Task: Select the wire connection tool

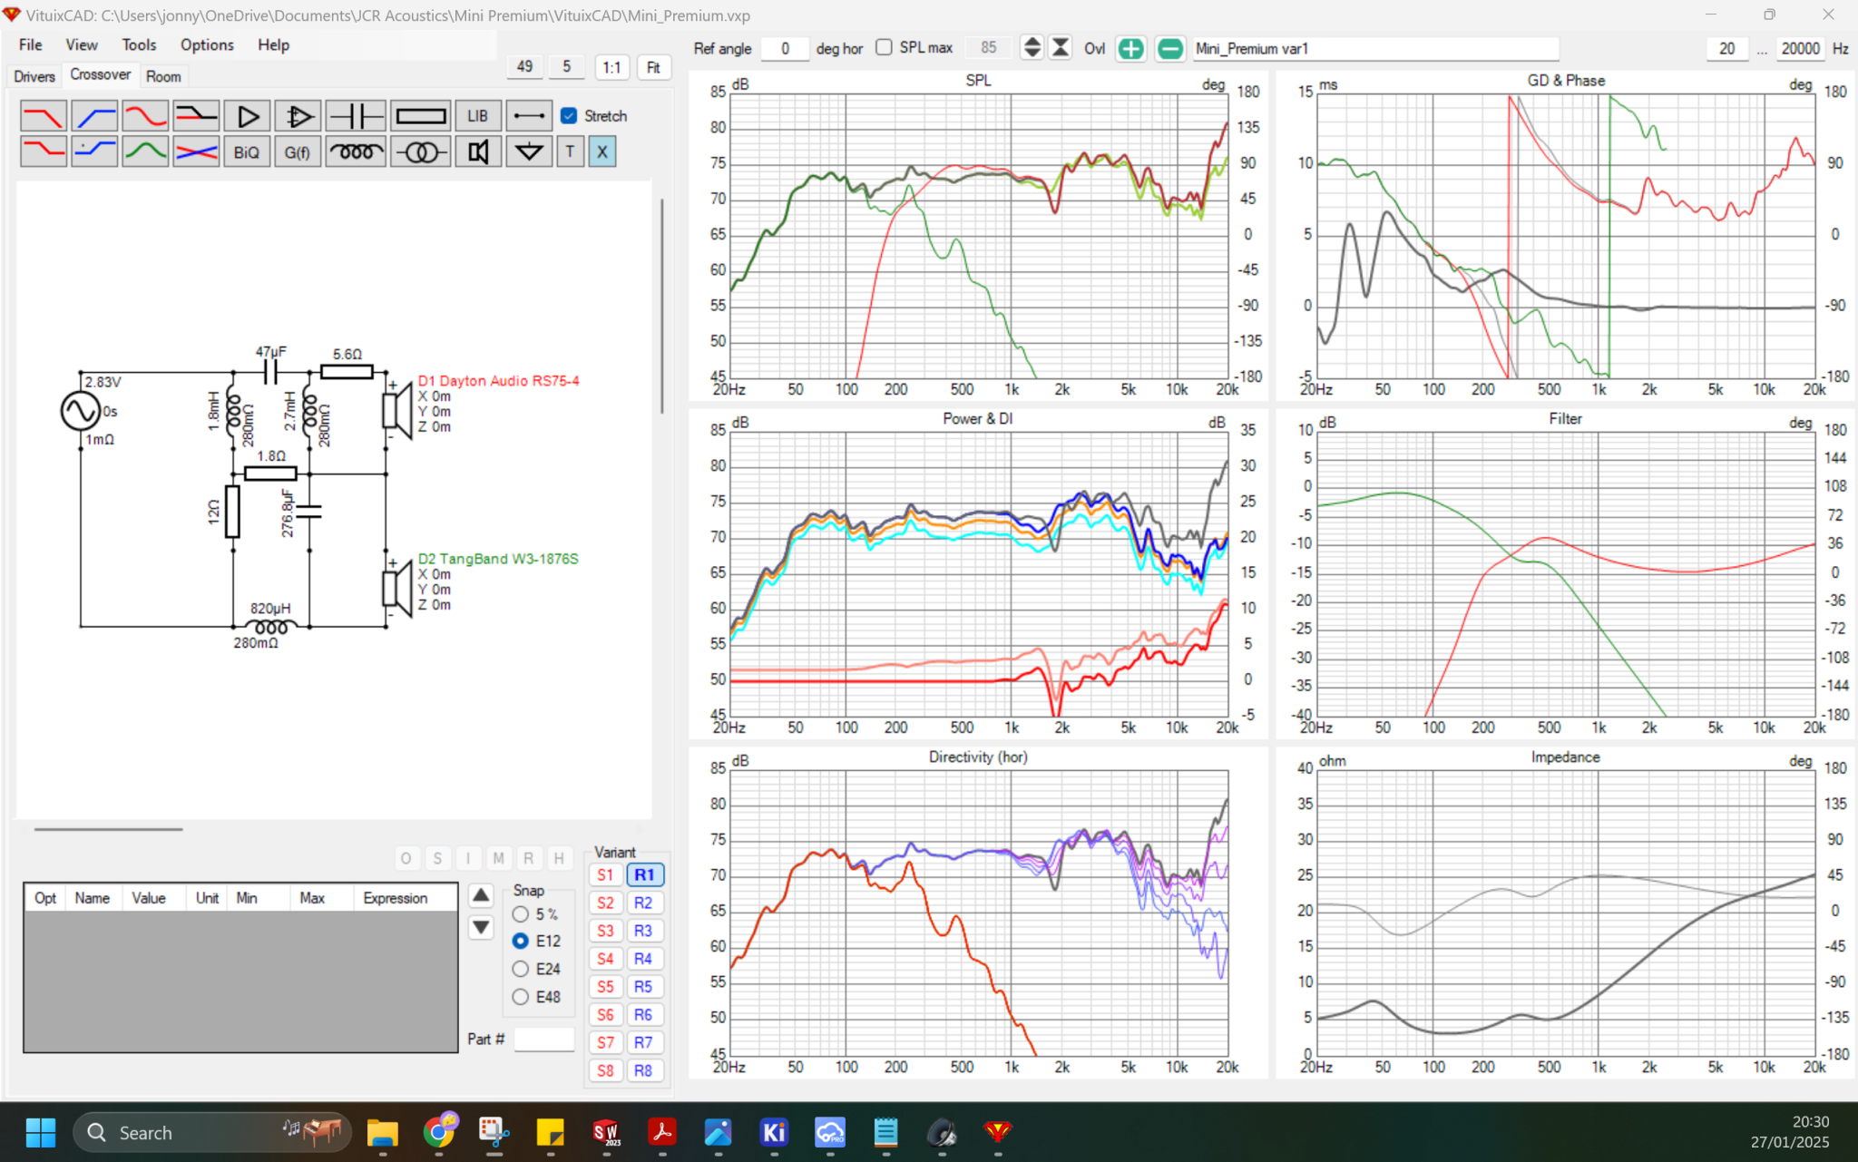Action: click(529, 116)
